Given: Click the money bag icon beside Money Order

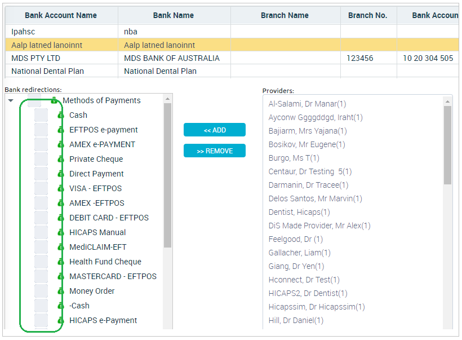Looking at the screenshot, I should pyautogui.click(x=61, y=291).
